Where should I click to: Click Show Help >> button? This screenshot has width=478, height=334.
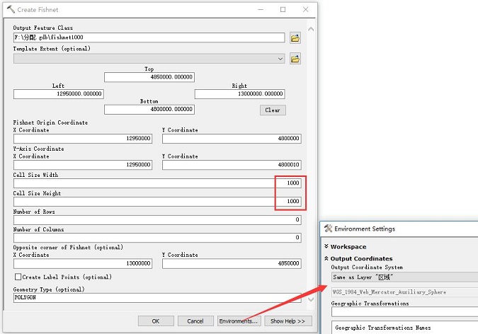tap(288, 321)
